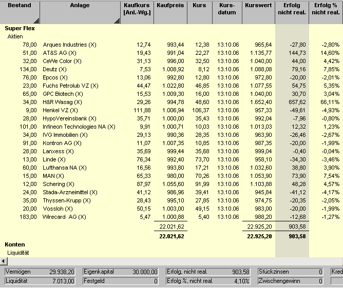Select HypoVereinsbank (X) row
Screen dimensions: 343x288
click(x=171, y=118)
